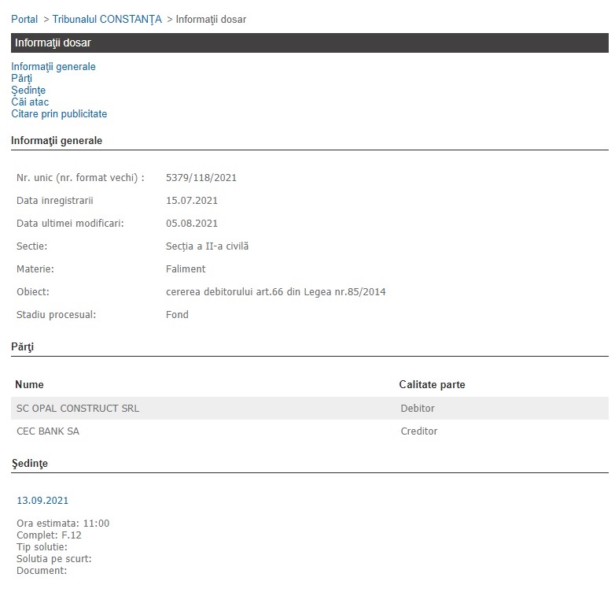Go to Tribunalul CONSTANȚA breadcrumb link
The height and width of the screenshot is (596, 615).
pos(107,19)
